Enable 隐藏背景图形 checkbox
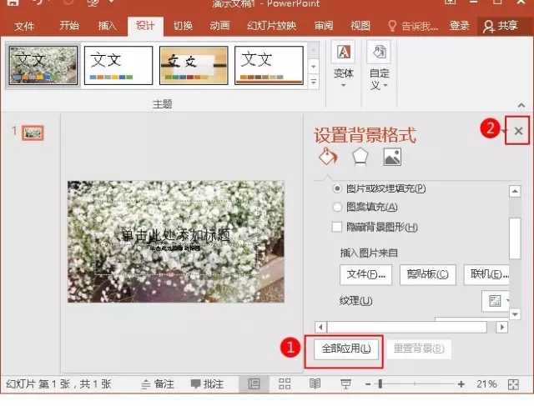534x406 pixels. 338,227
